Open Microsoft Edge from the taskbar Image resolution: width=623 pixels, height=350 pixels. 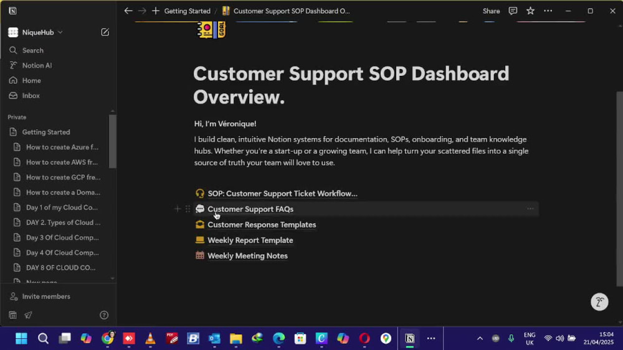(279, 339)
